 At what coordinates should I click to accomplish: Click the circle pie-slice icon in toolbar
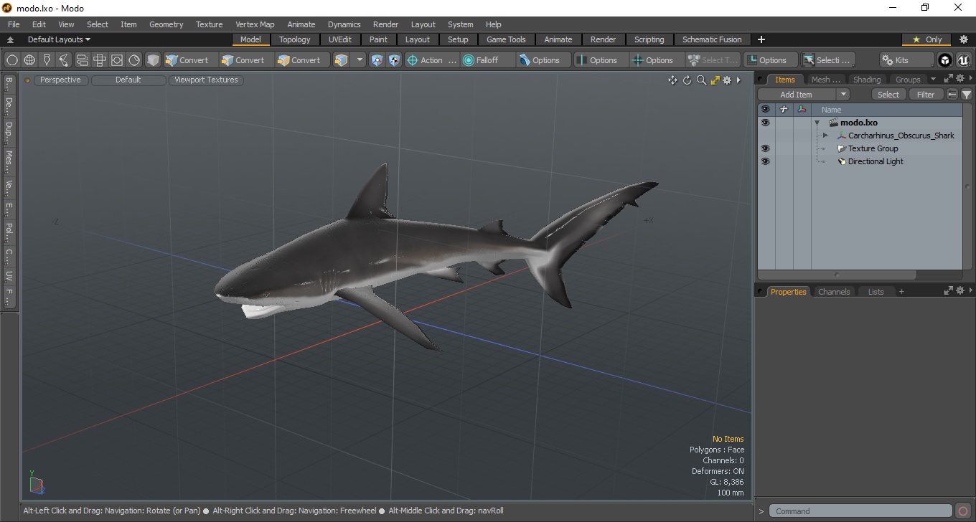pos(134,60)
